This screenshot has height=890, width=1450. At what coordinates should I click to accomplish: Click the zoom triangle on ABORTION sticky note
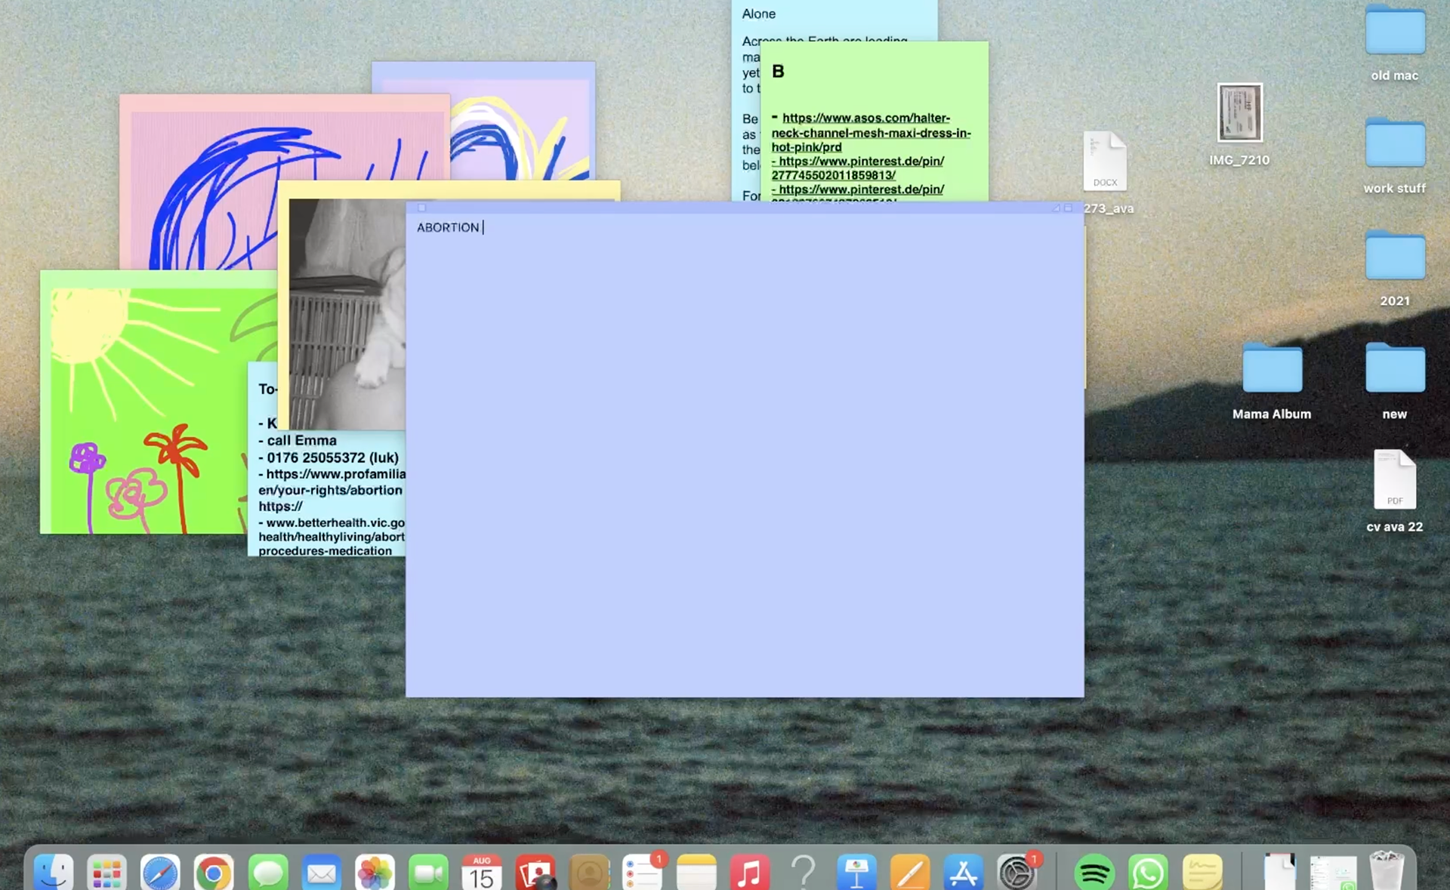1057,208
